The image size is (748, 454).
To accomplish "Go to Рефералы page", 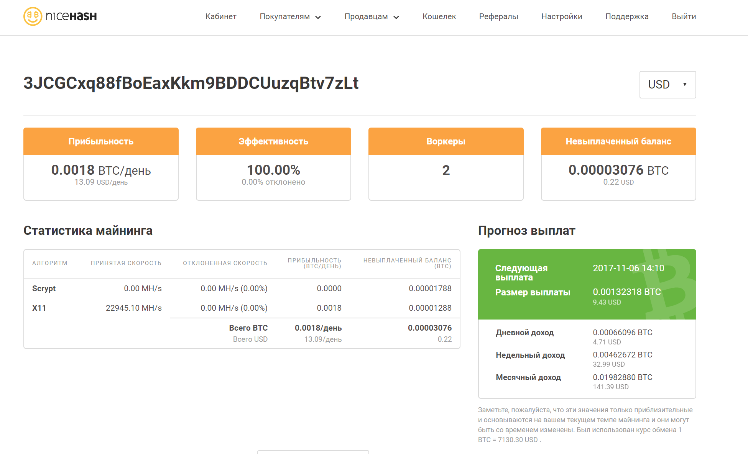I will point(498,16).
